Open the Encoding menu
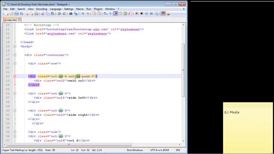This screenshot has width=274, height=154. click(42, 9)
